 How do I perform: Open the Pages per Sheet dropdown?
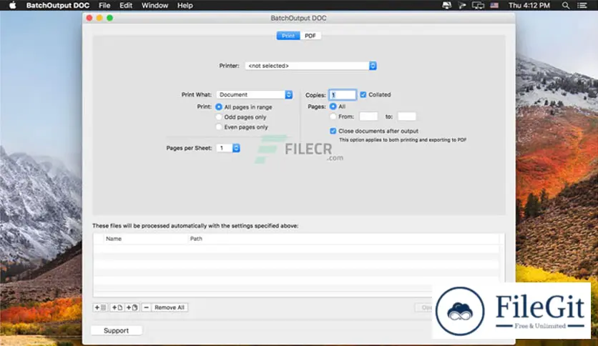(228, 148)
